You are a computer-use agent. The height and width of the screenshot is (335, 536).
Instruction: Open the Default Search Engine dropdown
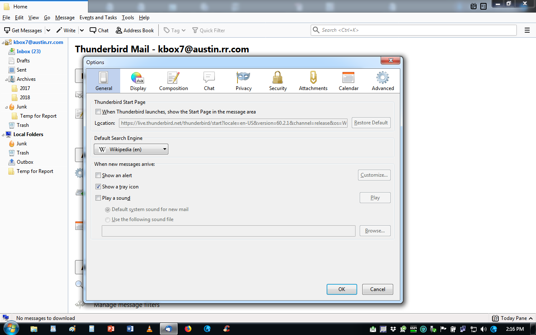coord(131,149)
